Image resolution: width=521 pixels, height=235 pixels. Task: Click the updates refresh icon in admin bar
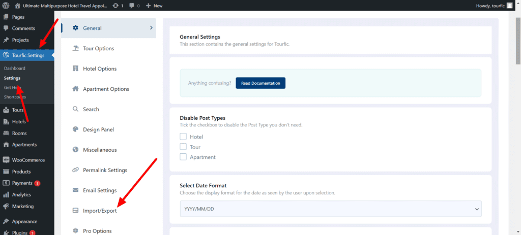coord(115,6)
